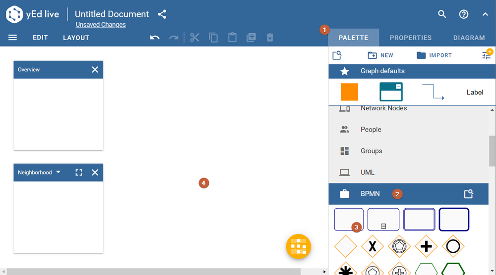The height and width of the screenshot is (275, 496).
Task: Click the undo arrow icon
Action: coord(155,38)
